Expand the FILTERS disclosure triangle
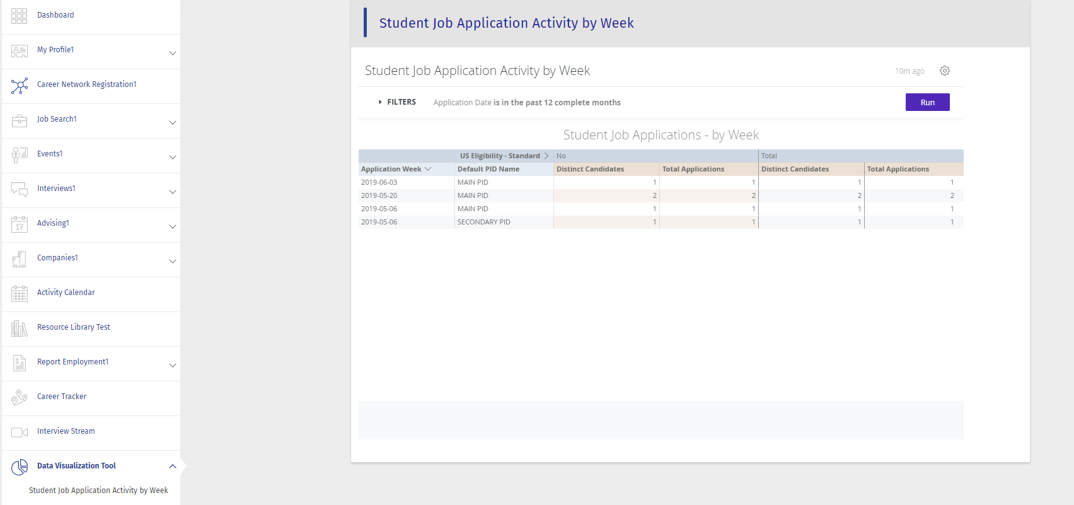Viewport: 1074px width, 505px height. (380, 102)
